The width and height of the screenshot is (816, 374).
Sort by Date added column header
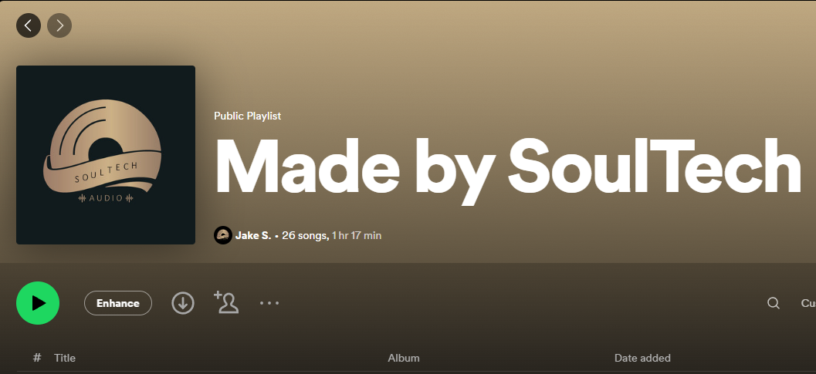point(643,358)
